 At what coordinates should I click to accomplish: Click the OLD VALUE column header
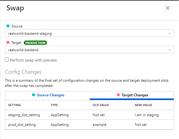(101, 105)
